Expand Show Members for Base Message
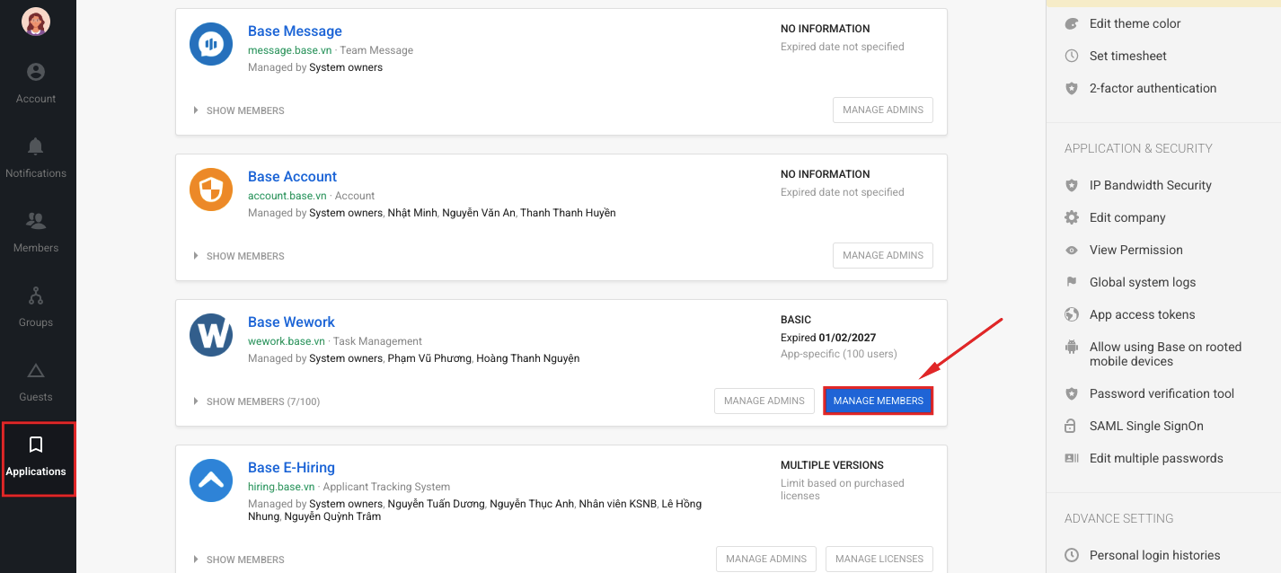Image resolution: width=1281 pixels, height=573 pixels. (x=239, y=110)
